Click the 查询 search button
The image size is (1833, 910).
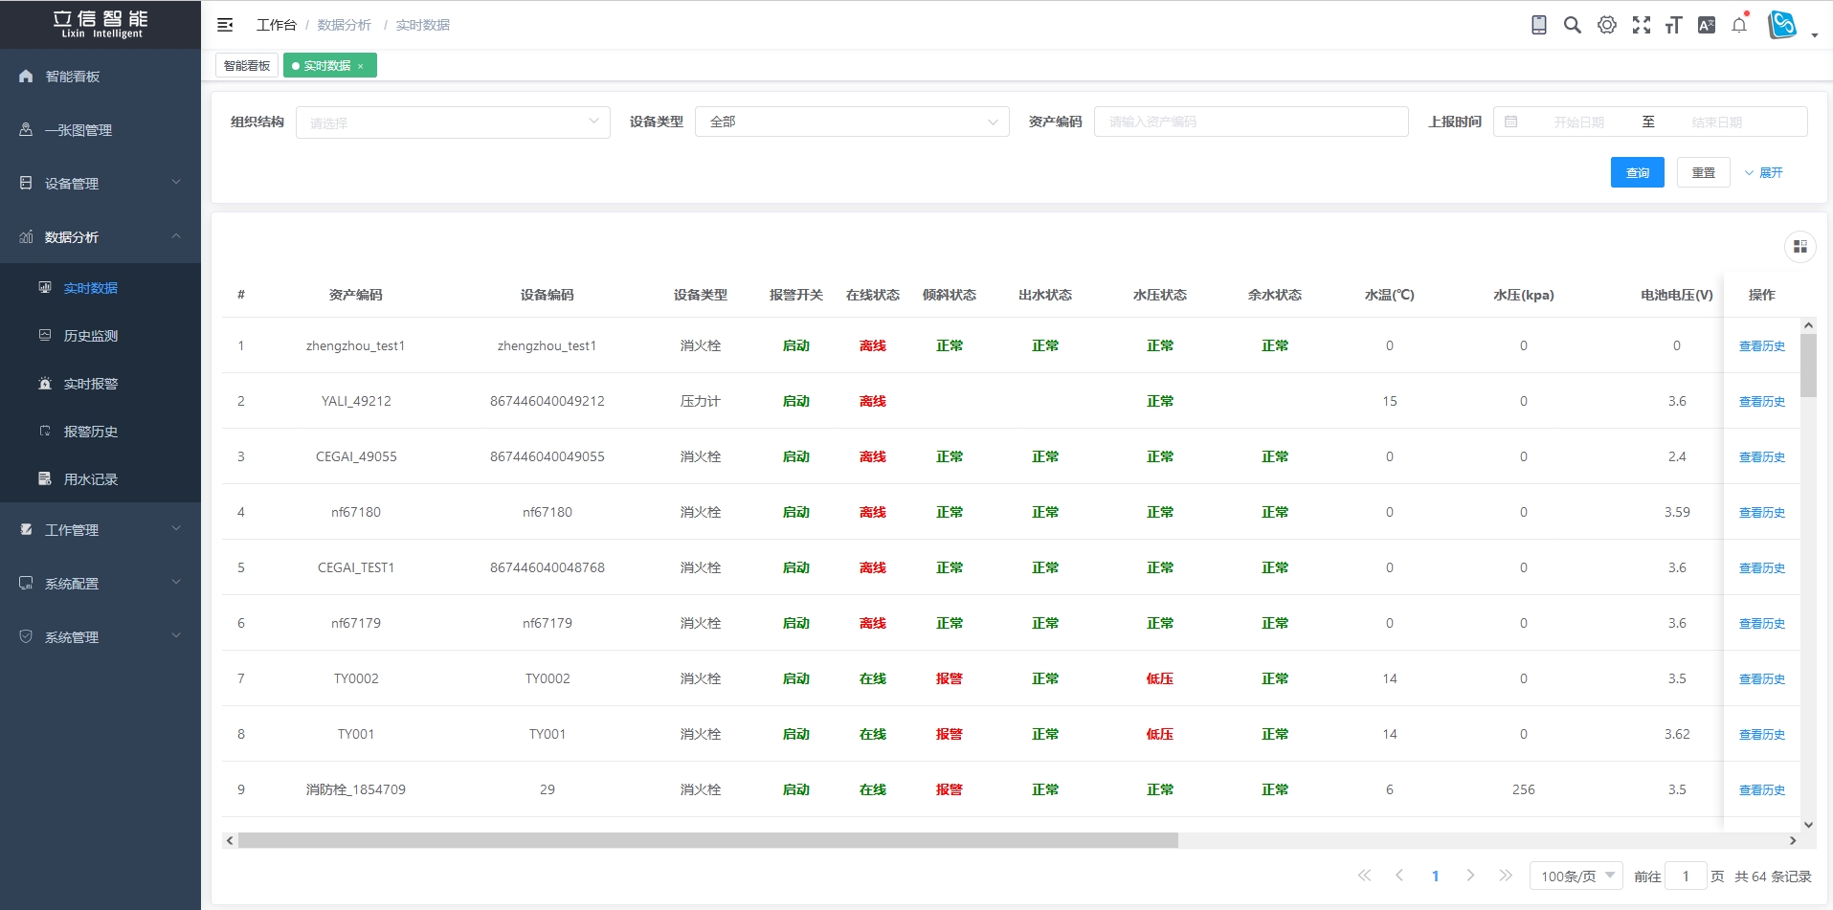[x=1638, y=172]
